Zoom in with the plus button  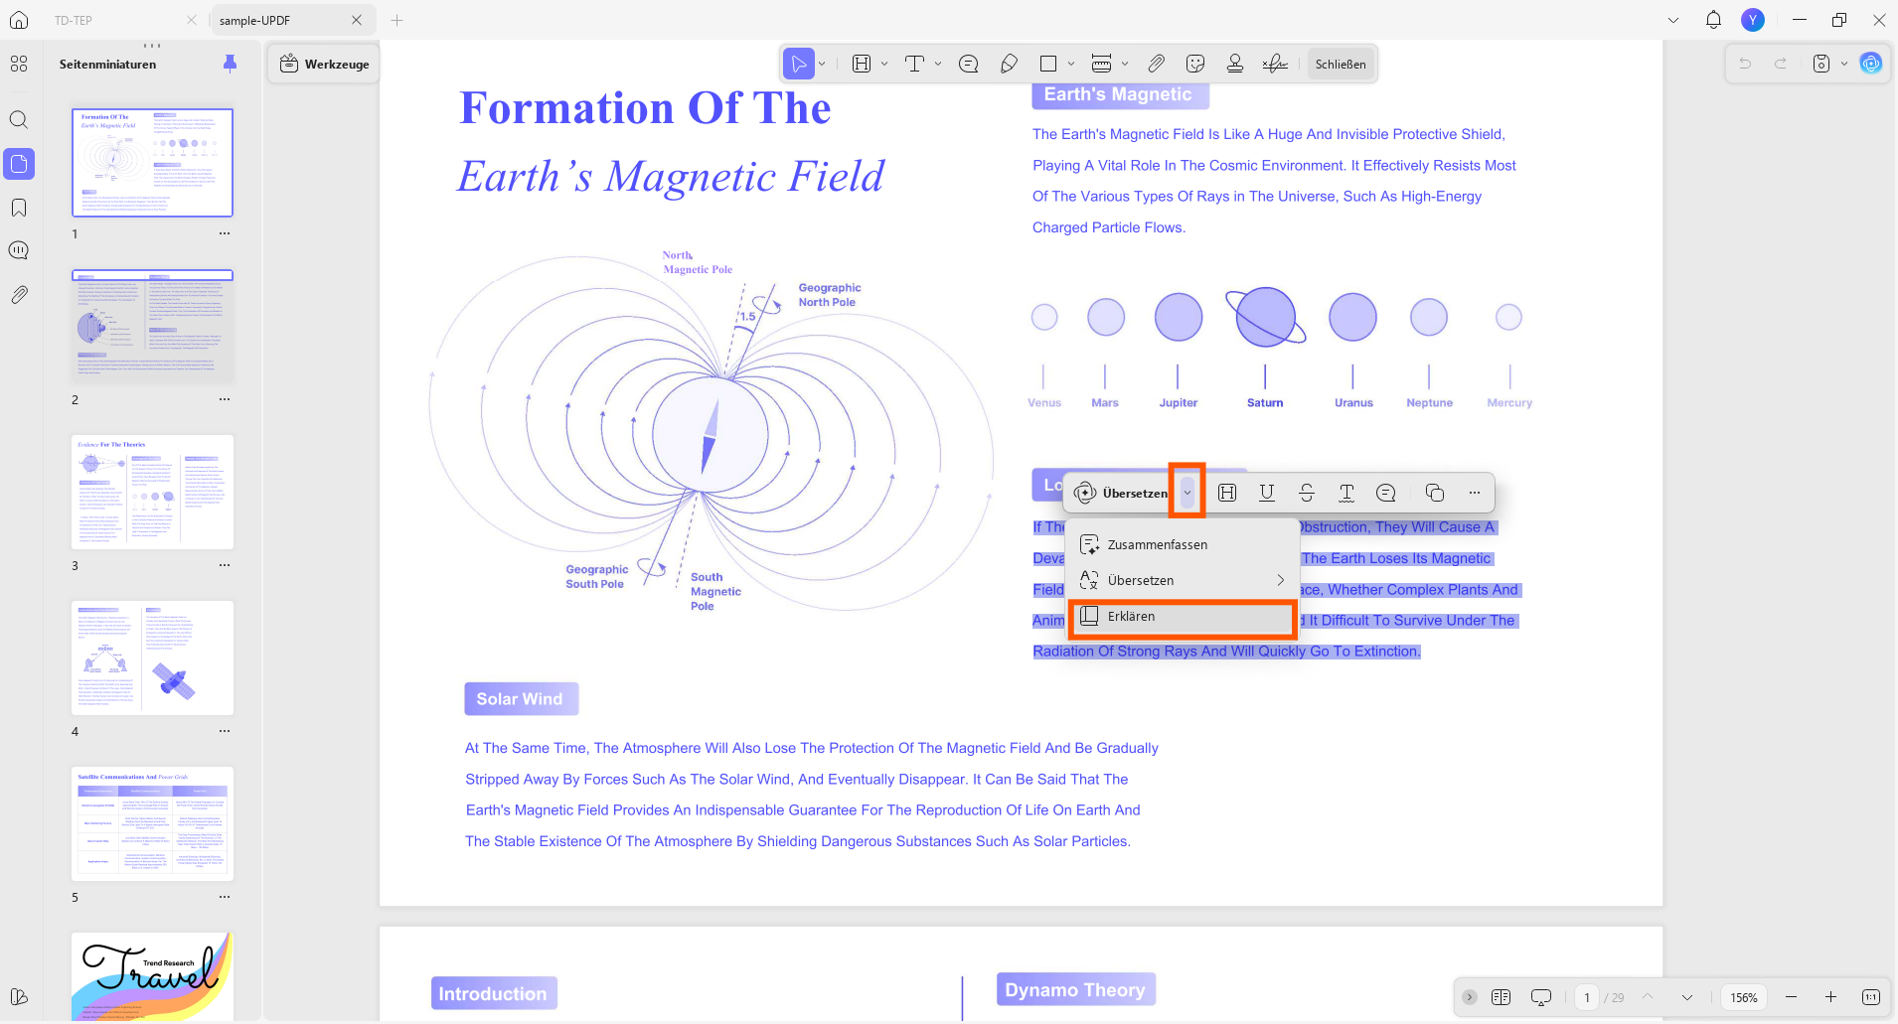(x=1830, y=997)
